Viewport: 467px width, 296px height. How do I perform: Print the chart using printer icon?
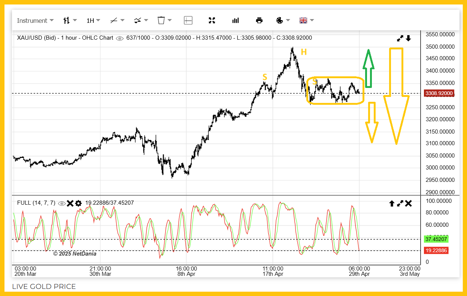click(x=259, y=21)
